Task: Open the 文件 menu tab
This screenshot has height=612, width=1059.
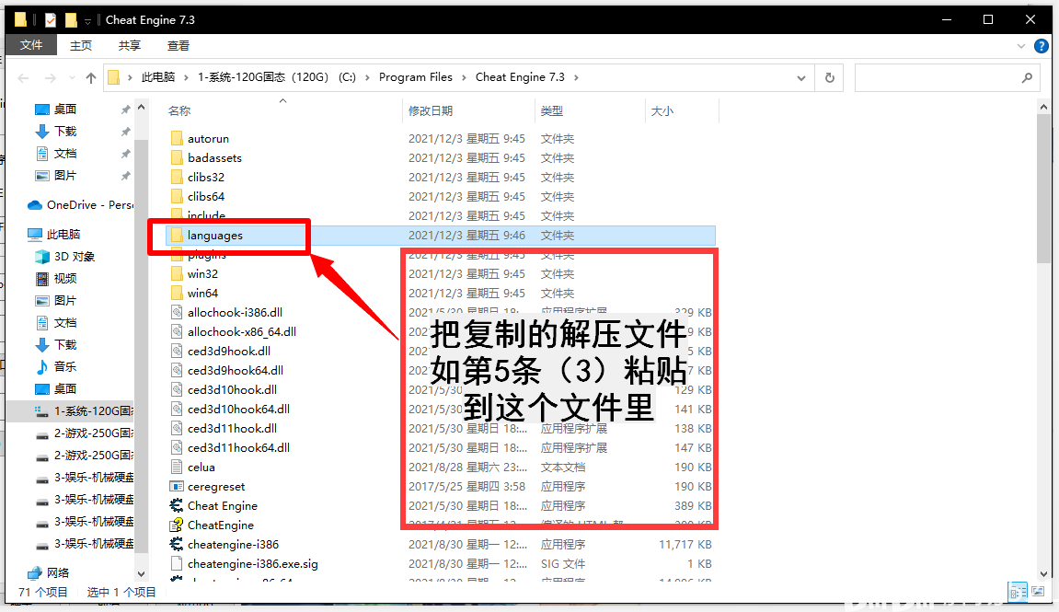Action: pos(31,45)
